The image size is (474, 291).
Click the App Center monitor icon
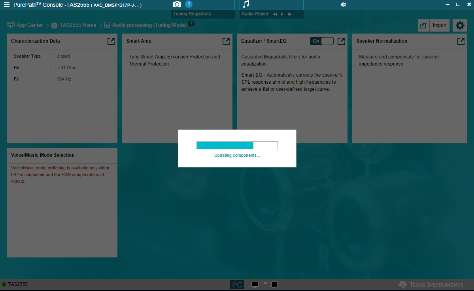tap(11, 25)
